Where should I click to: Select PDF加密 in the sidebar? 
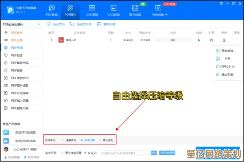(x=22, y=55)
